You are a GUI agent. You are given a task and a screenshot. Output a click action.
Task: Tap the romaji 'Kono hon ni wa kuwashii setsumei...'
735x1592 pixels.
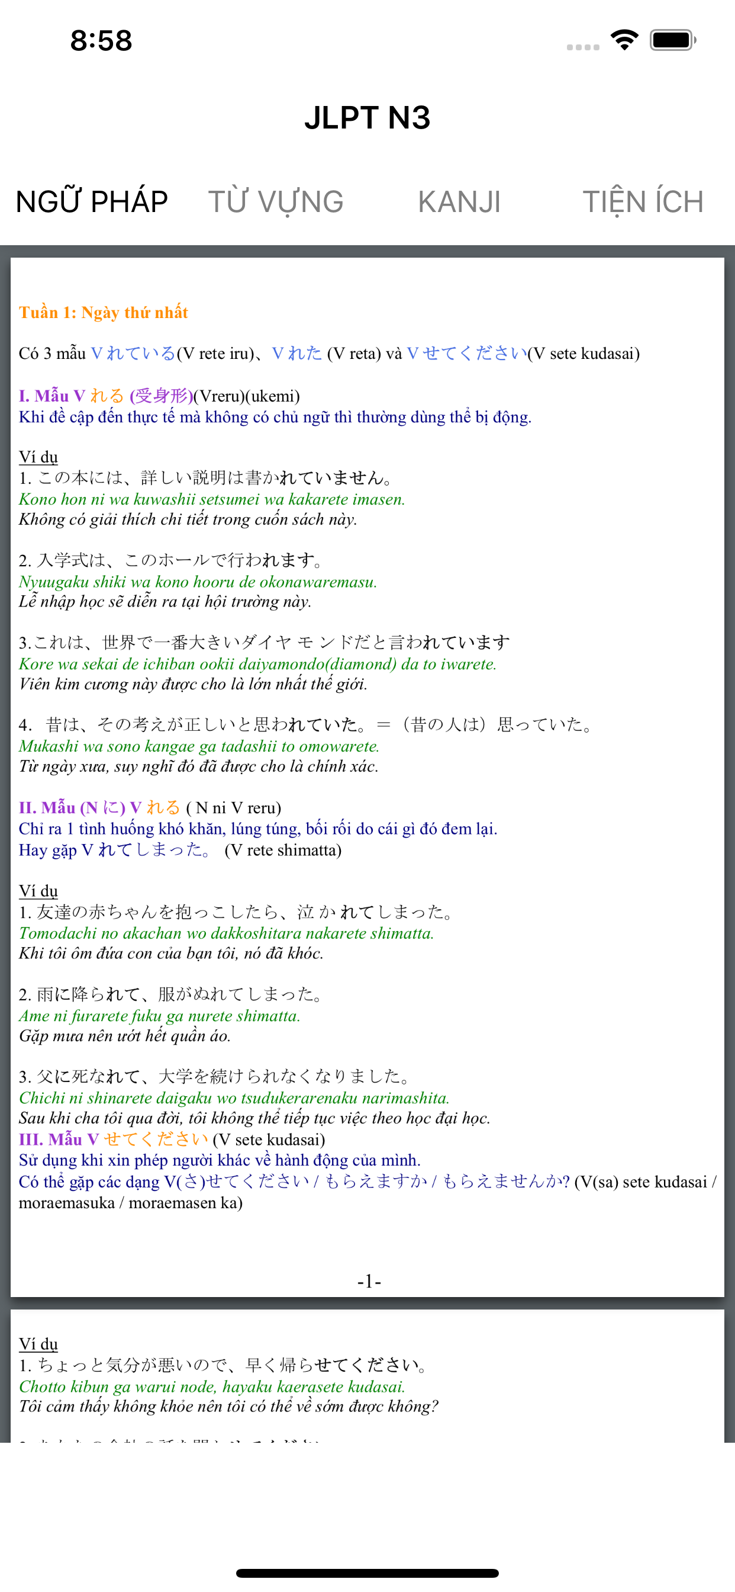[x=212, y=499]
